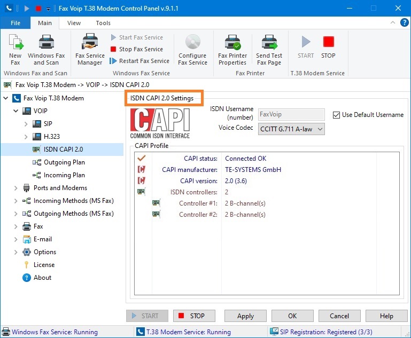
Task: Expand the E-mail tree node
Action: click(x=15, y=239)
